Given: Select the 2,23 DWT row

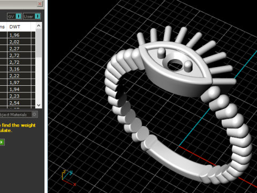Looking at the screenshot, I should click(x=18, y=96).
